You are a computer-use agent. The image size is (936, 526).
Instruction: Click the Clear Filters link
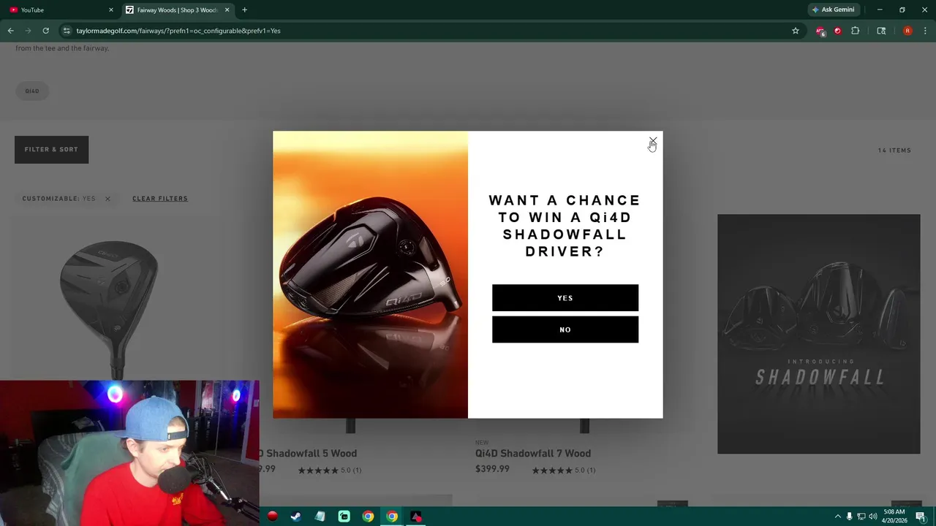pos(160,199)
